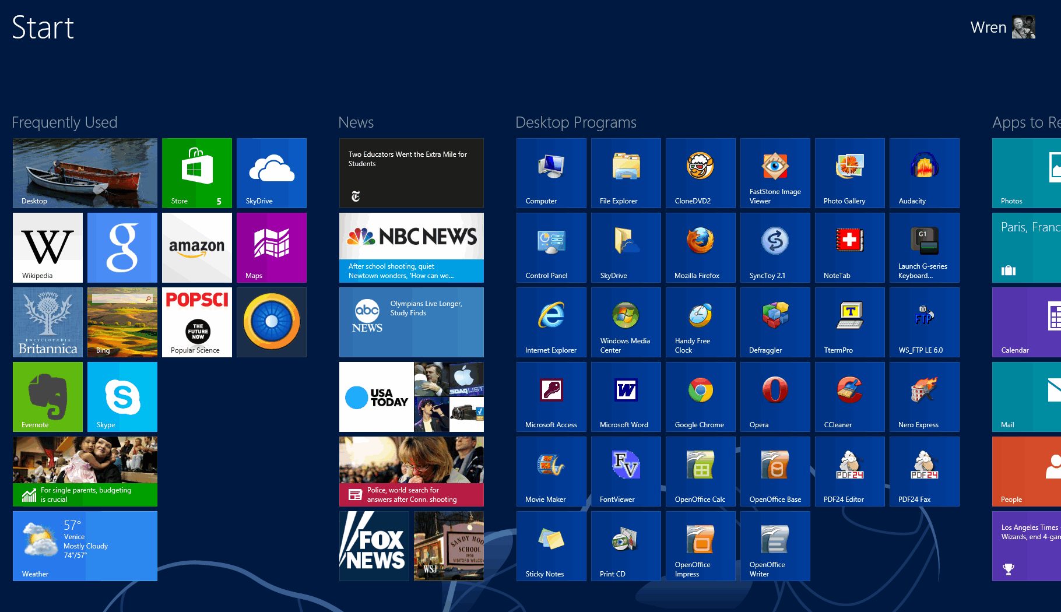
Task: Open PDF24 Fax
Action: (925, 472)
